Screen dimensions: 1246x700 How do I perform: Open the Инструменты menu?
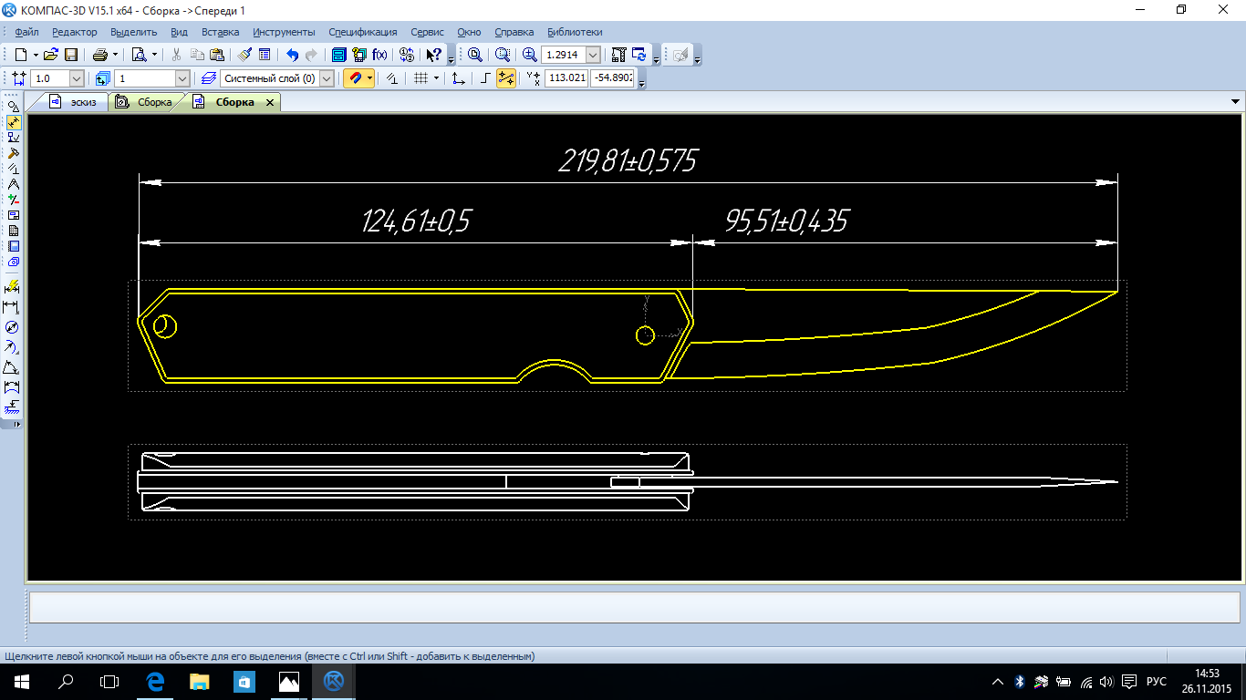tap(284, 32)
